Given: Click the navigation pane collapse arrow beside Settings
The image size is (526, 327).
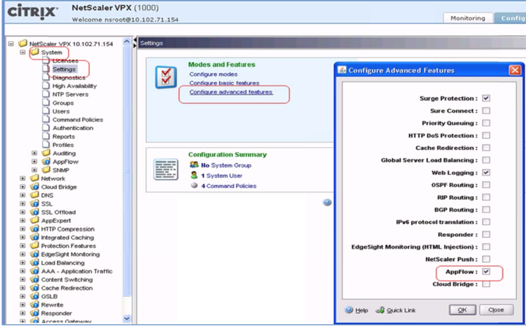Looking at the screenshot, I should pyautogui.click(x=135, y=40).
